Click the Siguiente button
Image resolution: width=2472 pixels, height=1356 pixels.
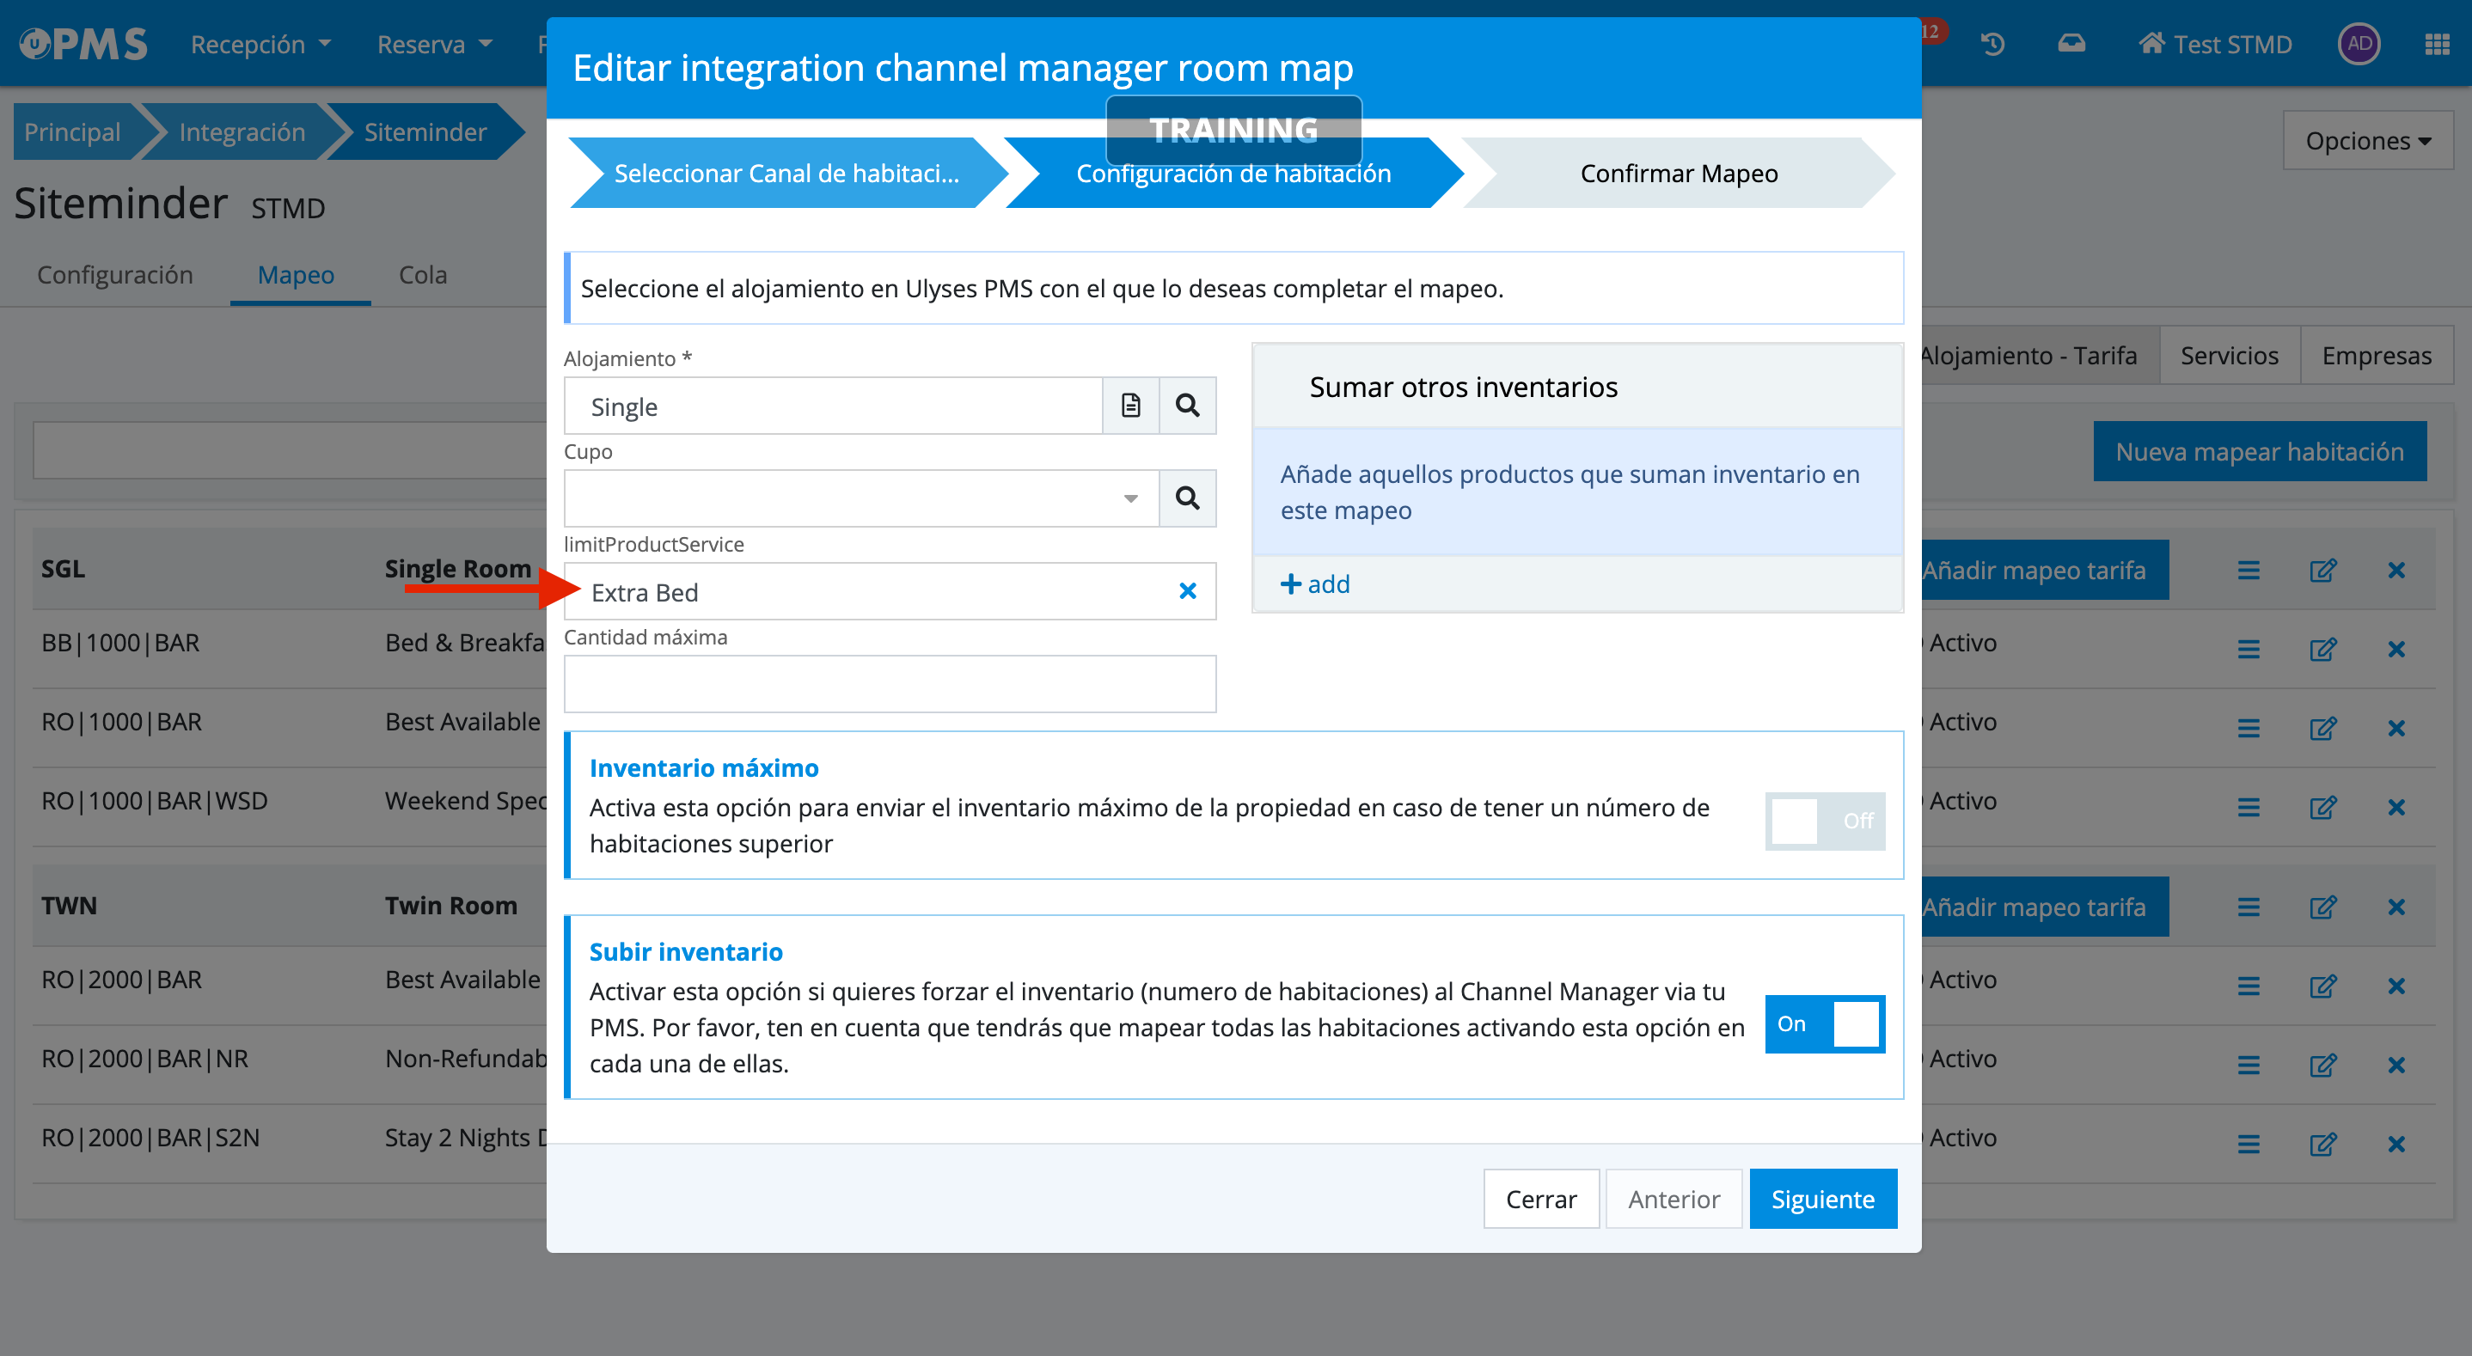click(1821, 1199)
